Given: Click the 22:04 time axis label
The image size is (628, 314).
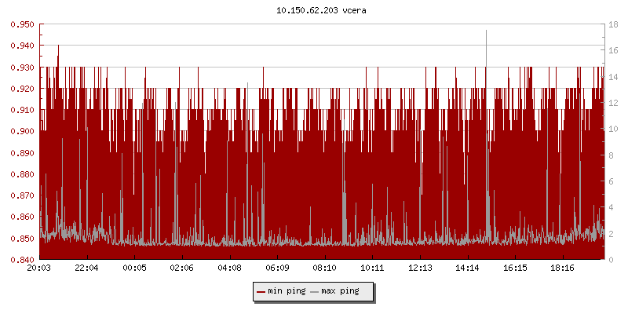Looking at the screenshot, I should [86, 268].
